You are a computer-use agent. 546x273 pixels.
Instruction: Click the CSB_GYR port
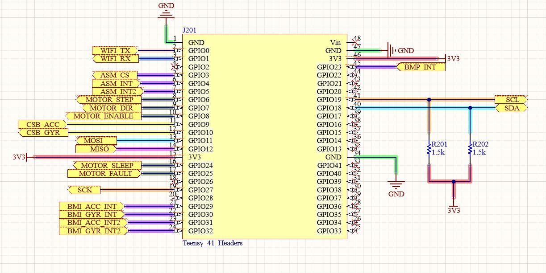click(x=42, y=133)
